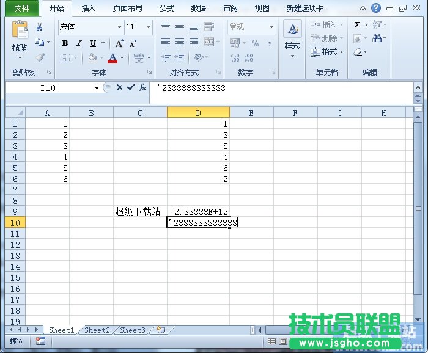
Task: Open the font name dropdown 宋体
Action: (x=119, y=27)
